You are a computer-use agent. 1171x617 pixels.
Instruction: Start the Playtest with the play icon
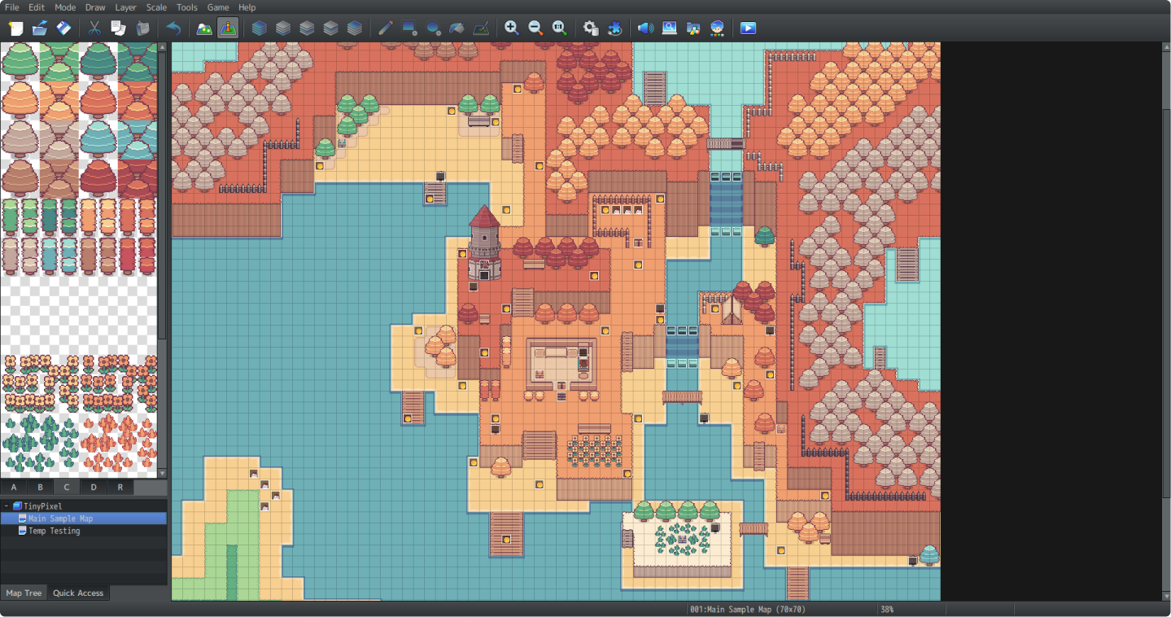tap(749, 28)
